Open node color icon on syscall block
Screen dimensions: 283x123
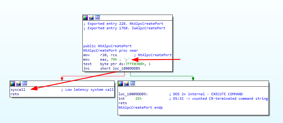(13, 84)
